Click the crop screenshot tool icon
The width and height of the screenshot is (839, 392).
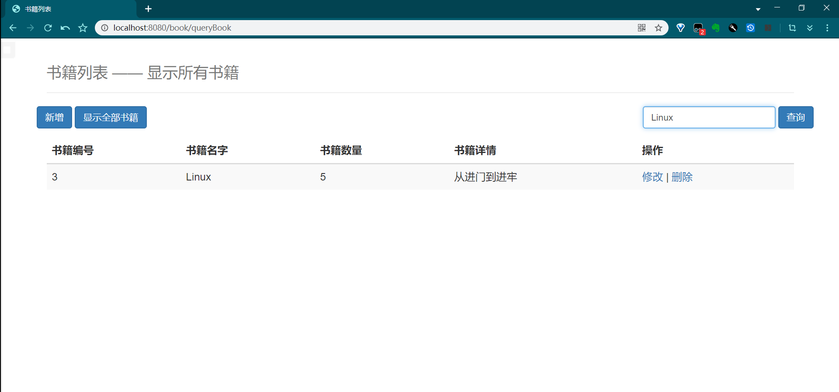(792, 28)
